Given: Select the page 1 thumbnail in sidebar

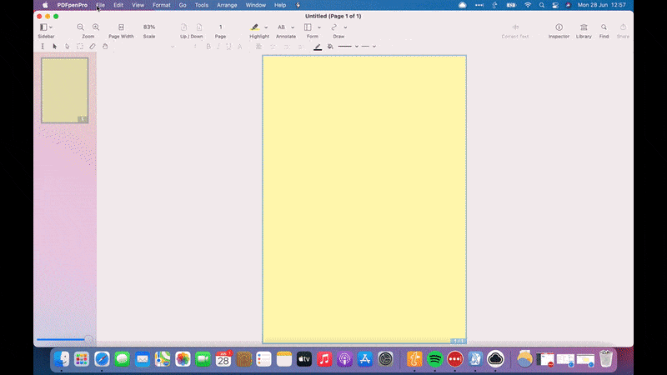Looking at the screenshot, I should 65,91.
